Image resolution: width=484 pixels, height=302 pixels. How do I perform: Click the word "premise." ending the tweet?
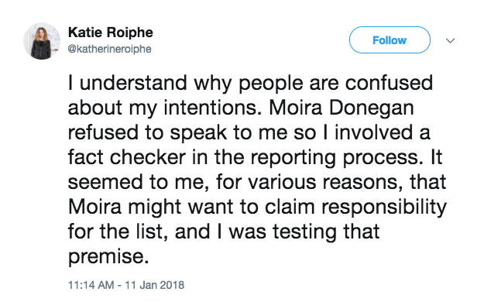pos(108,258)
